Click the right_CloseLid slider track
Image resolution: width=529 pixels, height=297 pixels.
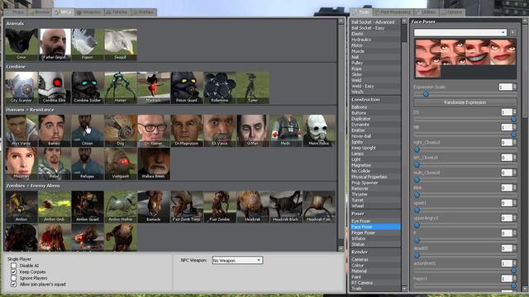click(465, 149)
